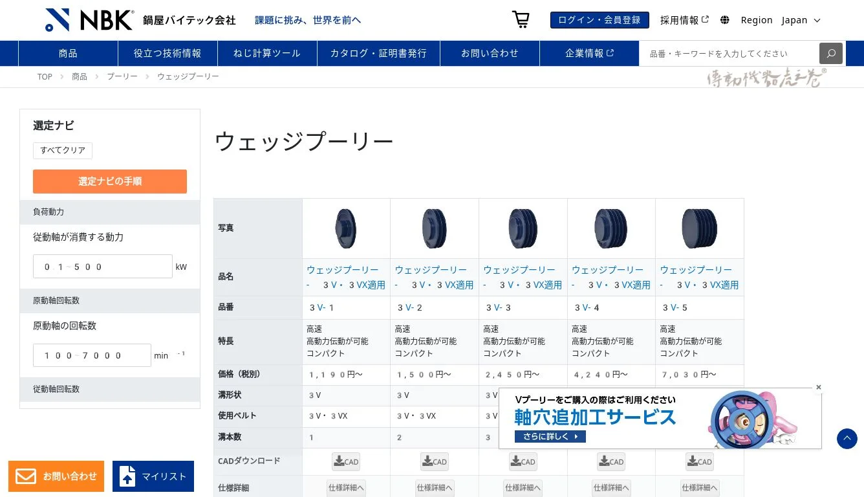The width and height of the screenshot is (864, 497).
Task: Expand the Region Japan dropdown
Action: pyautogui.click(x=801, y=20)
